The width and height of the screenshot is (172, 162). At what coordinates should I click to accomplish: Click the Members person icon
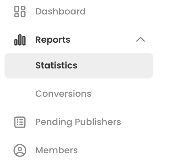pyautogui.click(x=20, y=150)
